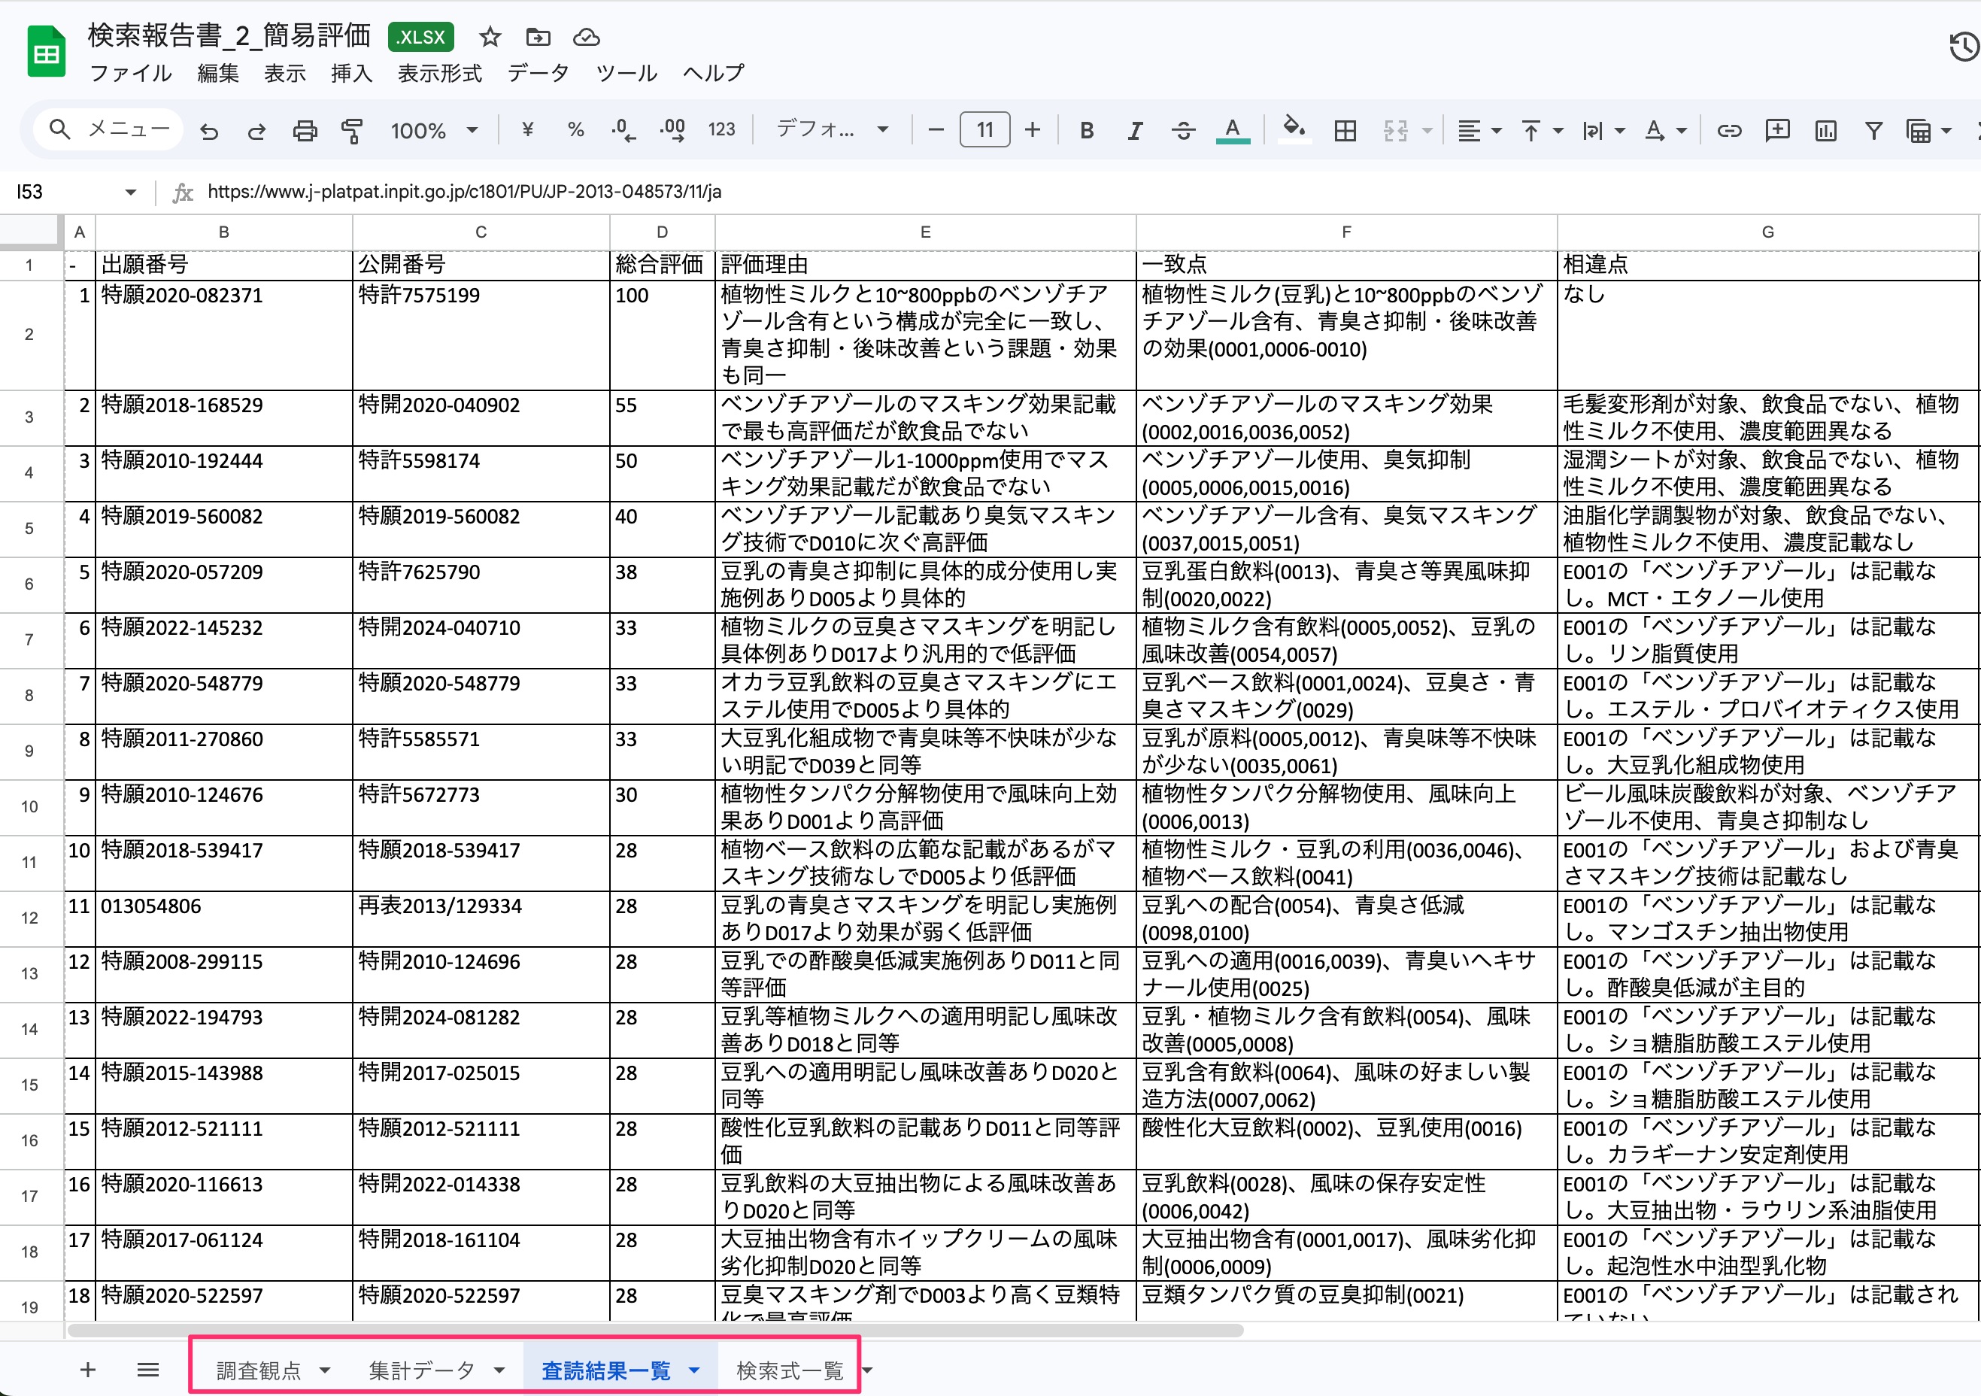Select the paint format roller icon
The width and height of the screenshot is (1981, 1396).
point(352,131)
